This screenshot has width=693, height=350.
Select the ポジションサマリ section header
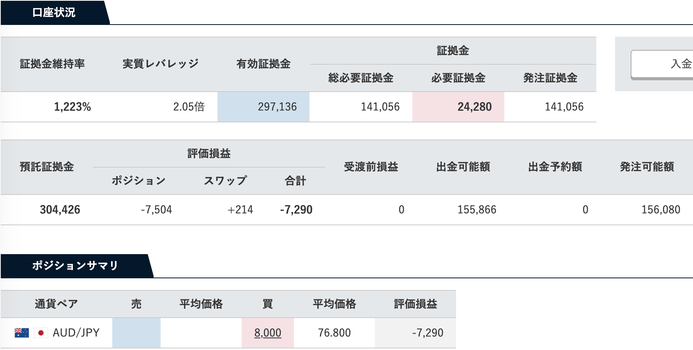75,266
